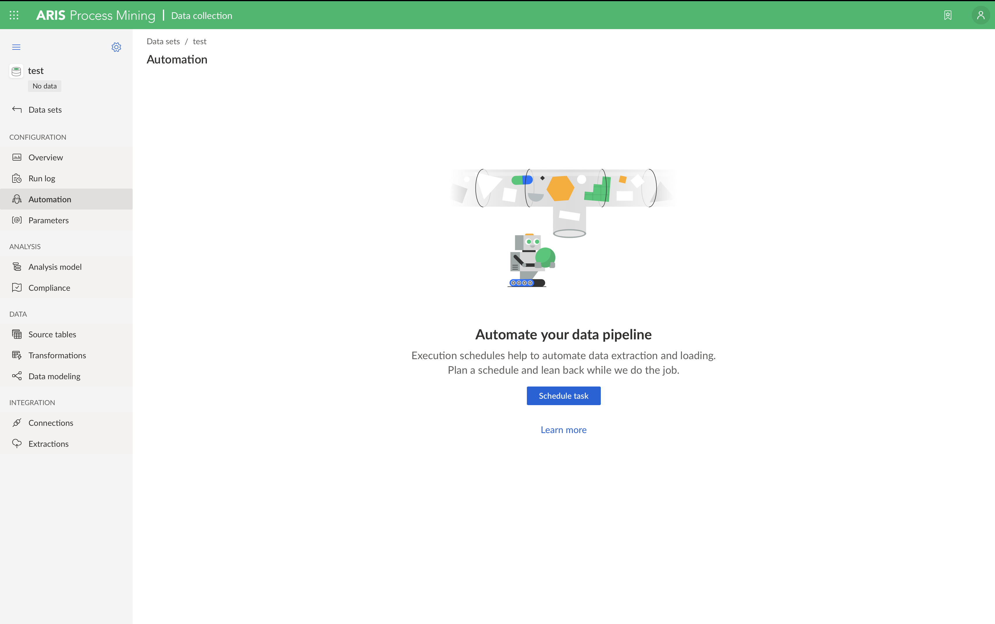This screenshot has height=624, width=995.
Task: Open data set settings gear icon
Action: [116, 47]
